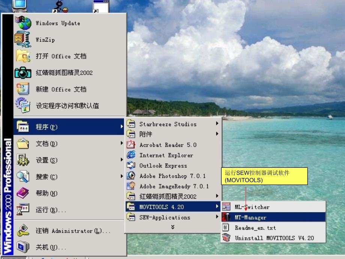The image size is (345, 259).
Task: Click the Acrobat Reader 5.0 icon
Action: pyautogui.click(x=131, y=145)
